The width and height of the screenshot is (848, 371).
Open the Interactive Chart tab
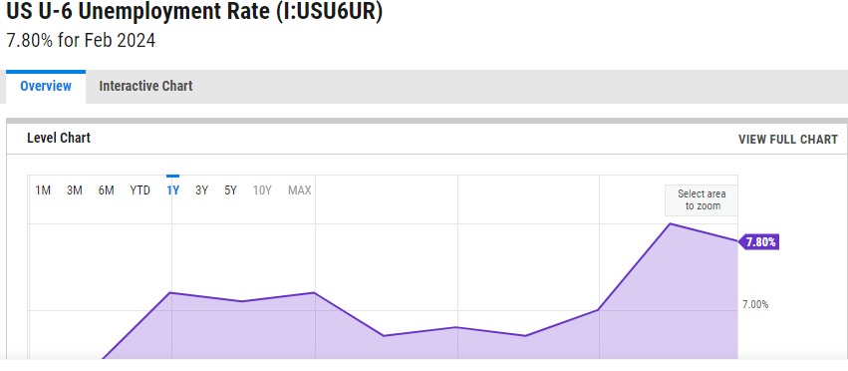coord(146,86)
